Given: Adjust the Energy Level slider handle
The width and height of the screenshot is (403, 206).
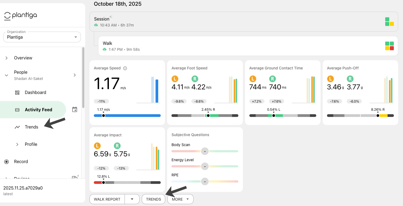Looking at the screenshot, I should point(205,166).
